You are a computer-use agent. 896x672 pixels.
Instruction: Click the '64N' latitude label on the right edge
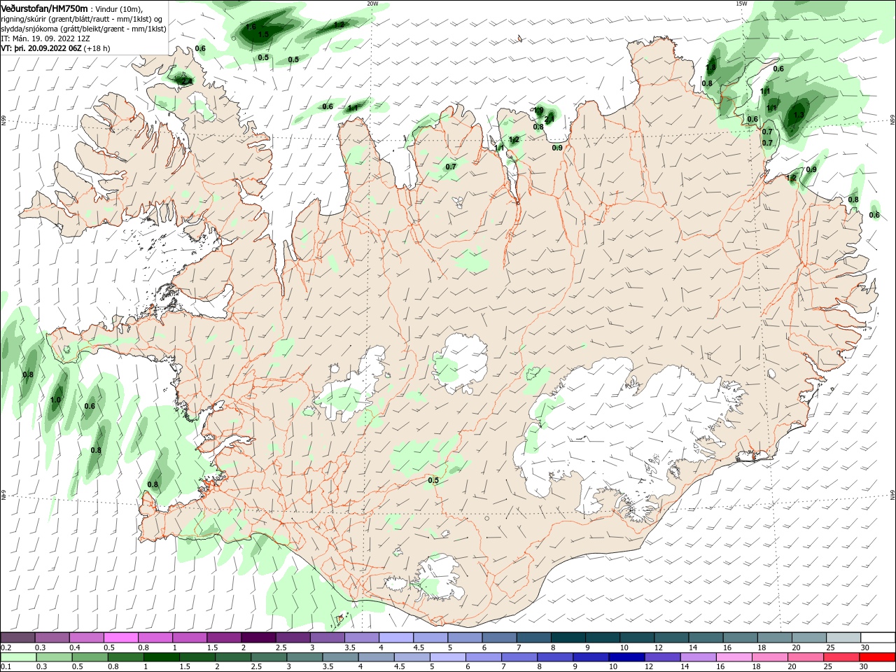pyautogui.click(x=892, y=494)
